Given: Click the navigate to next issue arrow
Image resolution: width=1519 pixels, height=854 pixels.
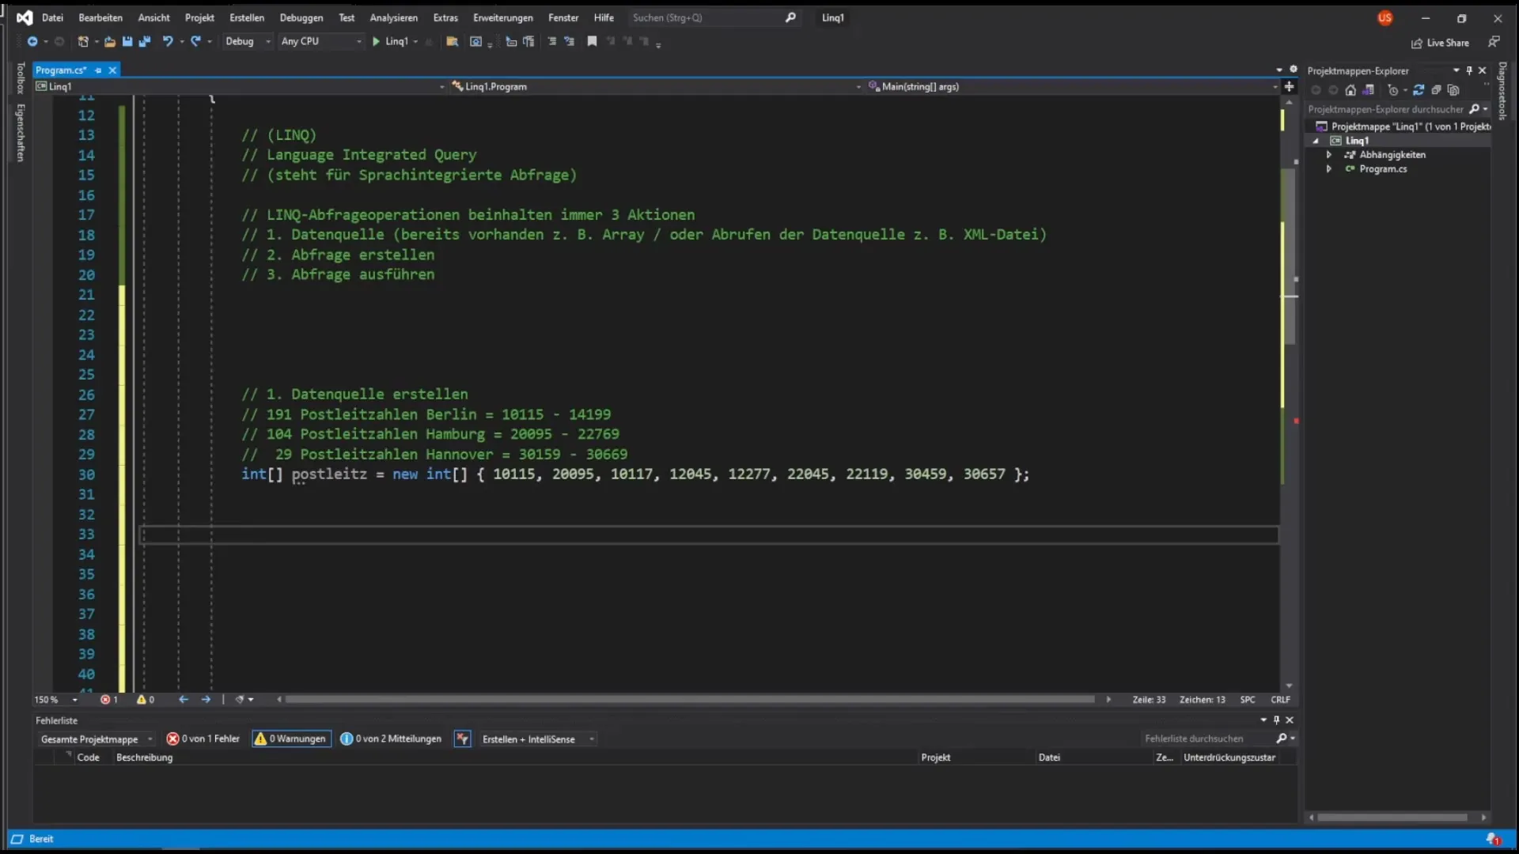Looking at the screenshot, I should (x=206, y=700).
